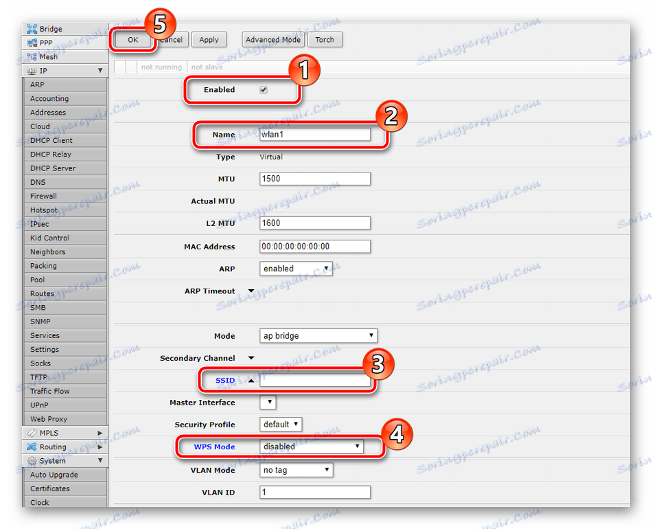
Task: Collapse the System submenu arrow
Action: (x=100, y=460)
